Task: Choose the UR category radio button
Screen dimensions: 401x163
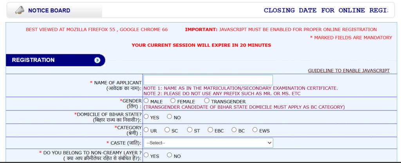Action: [146, 130]
